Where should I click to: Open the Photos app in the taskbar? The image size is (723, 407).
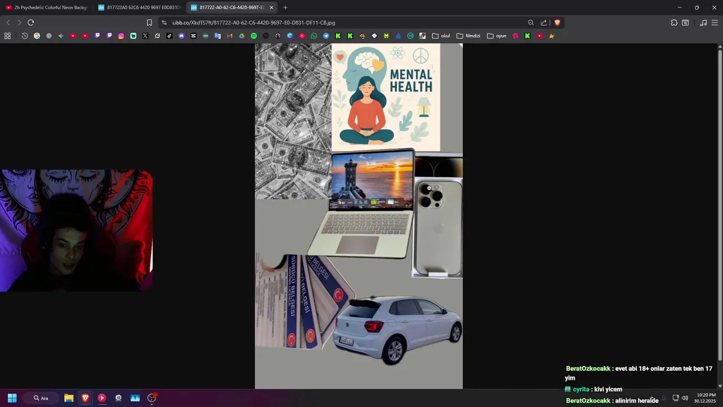point(135,398)
